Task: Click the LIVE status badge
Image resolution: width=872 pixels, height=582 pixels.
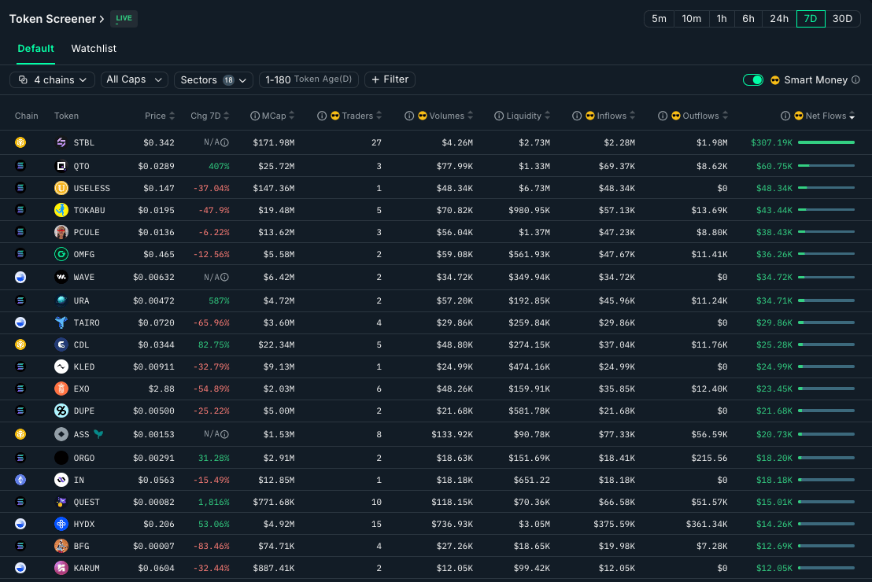Action: click(x=124, y=18)
